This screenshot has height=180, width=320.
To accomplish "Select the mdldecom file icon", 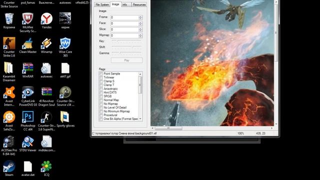I will (46, 144).
